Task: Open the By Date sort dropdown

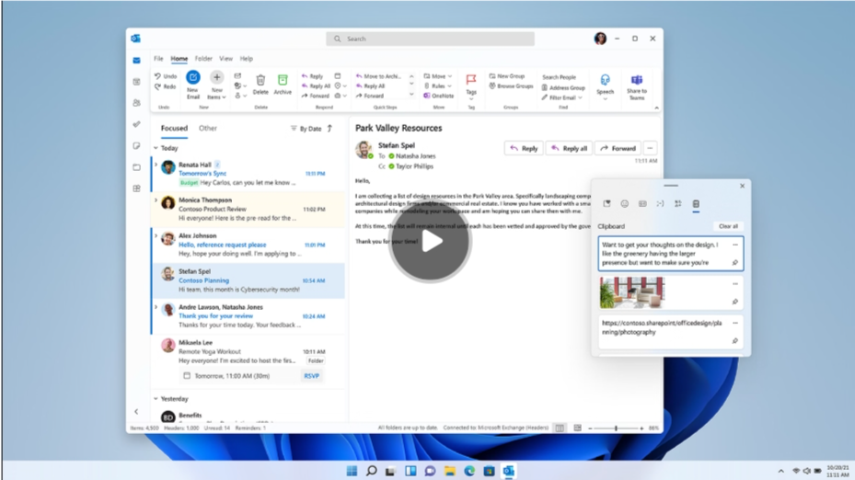Action: click(x=306, y=129)
